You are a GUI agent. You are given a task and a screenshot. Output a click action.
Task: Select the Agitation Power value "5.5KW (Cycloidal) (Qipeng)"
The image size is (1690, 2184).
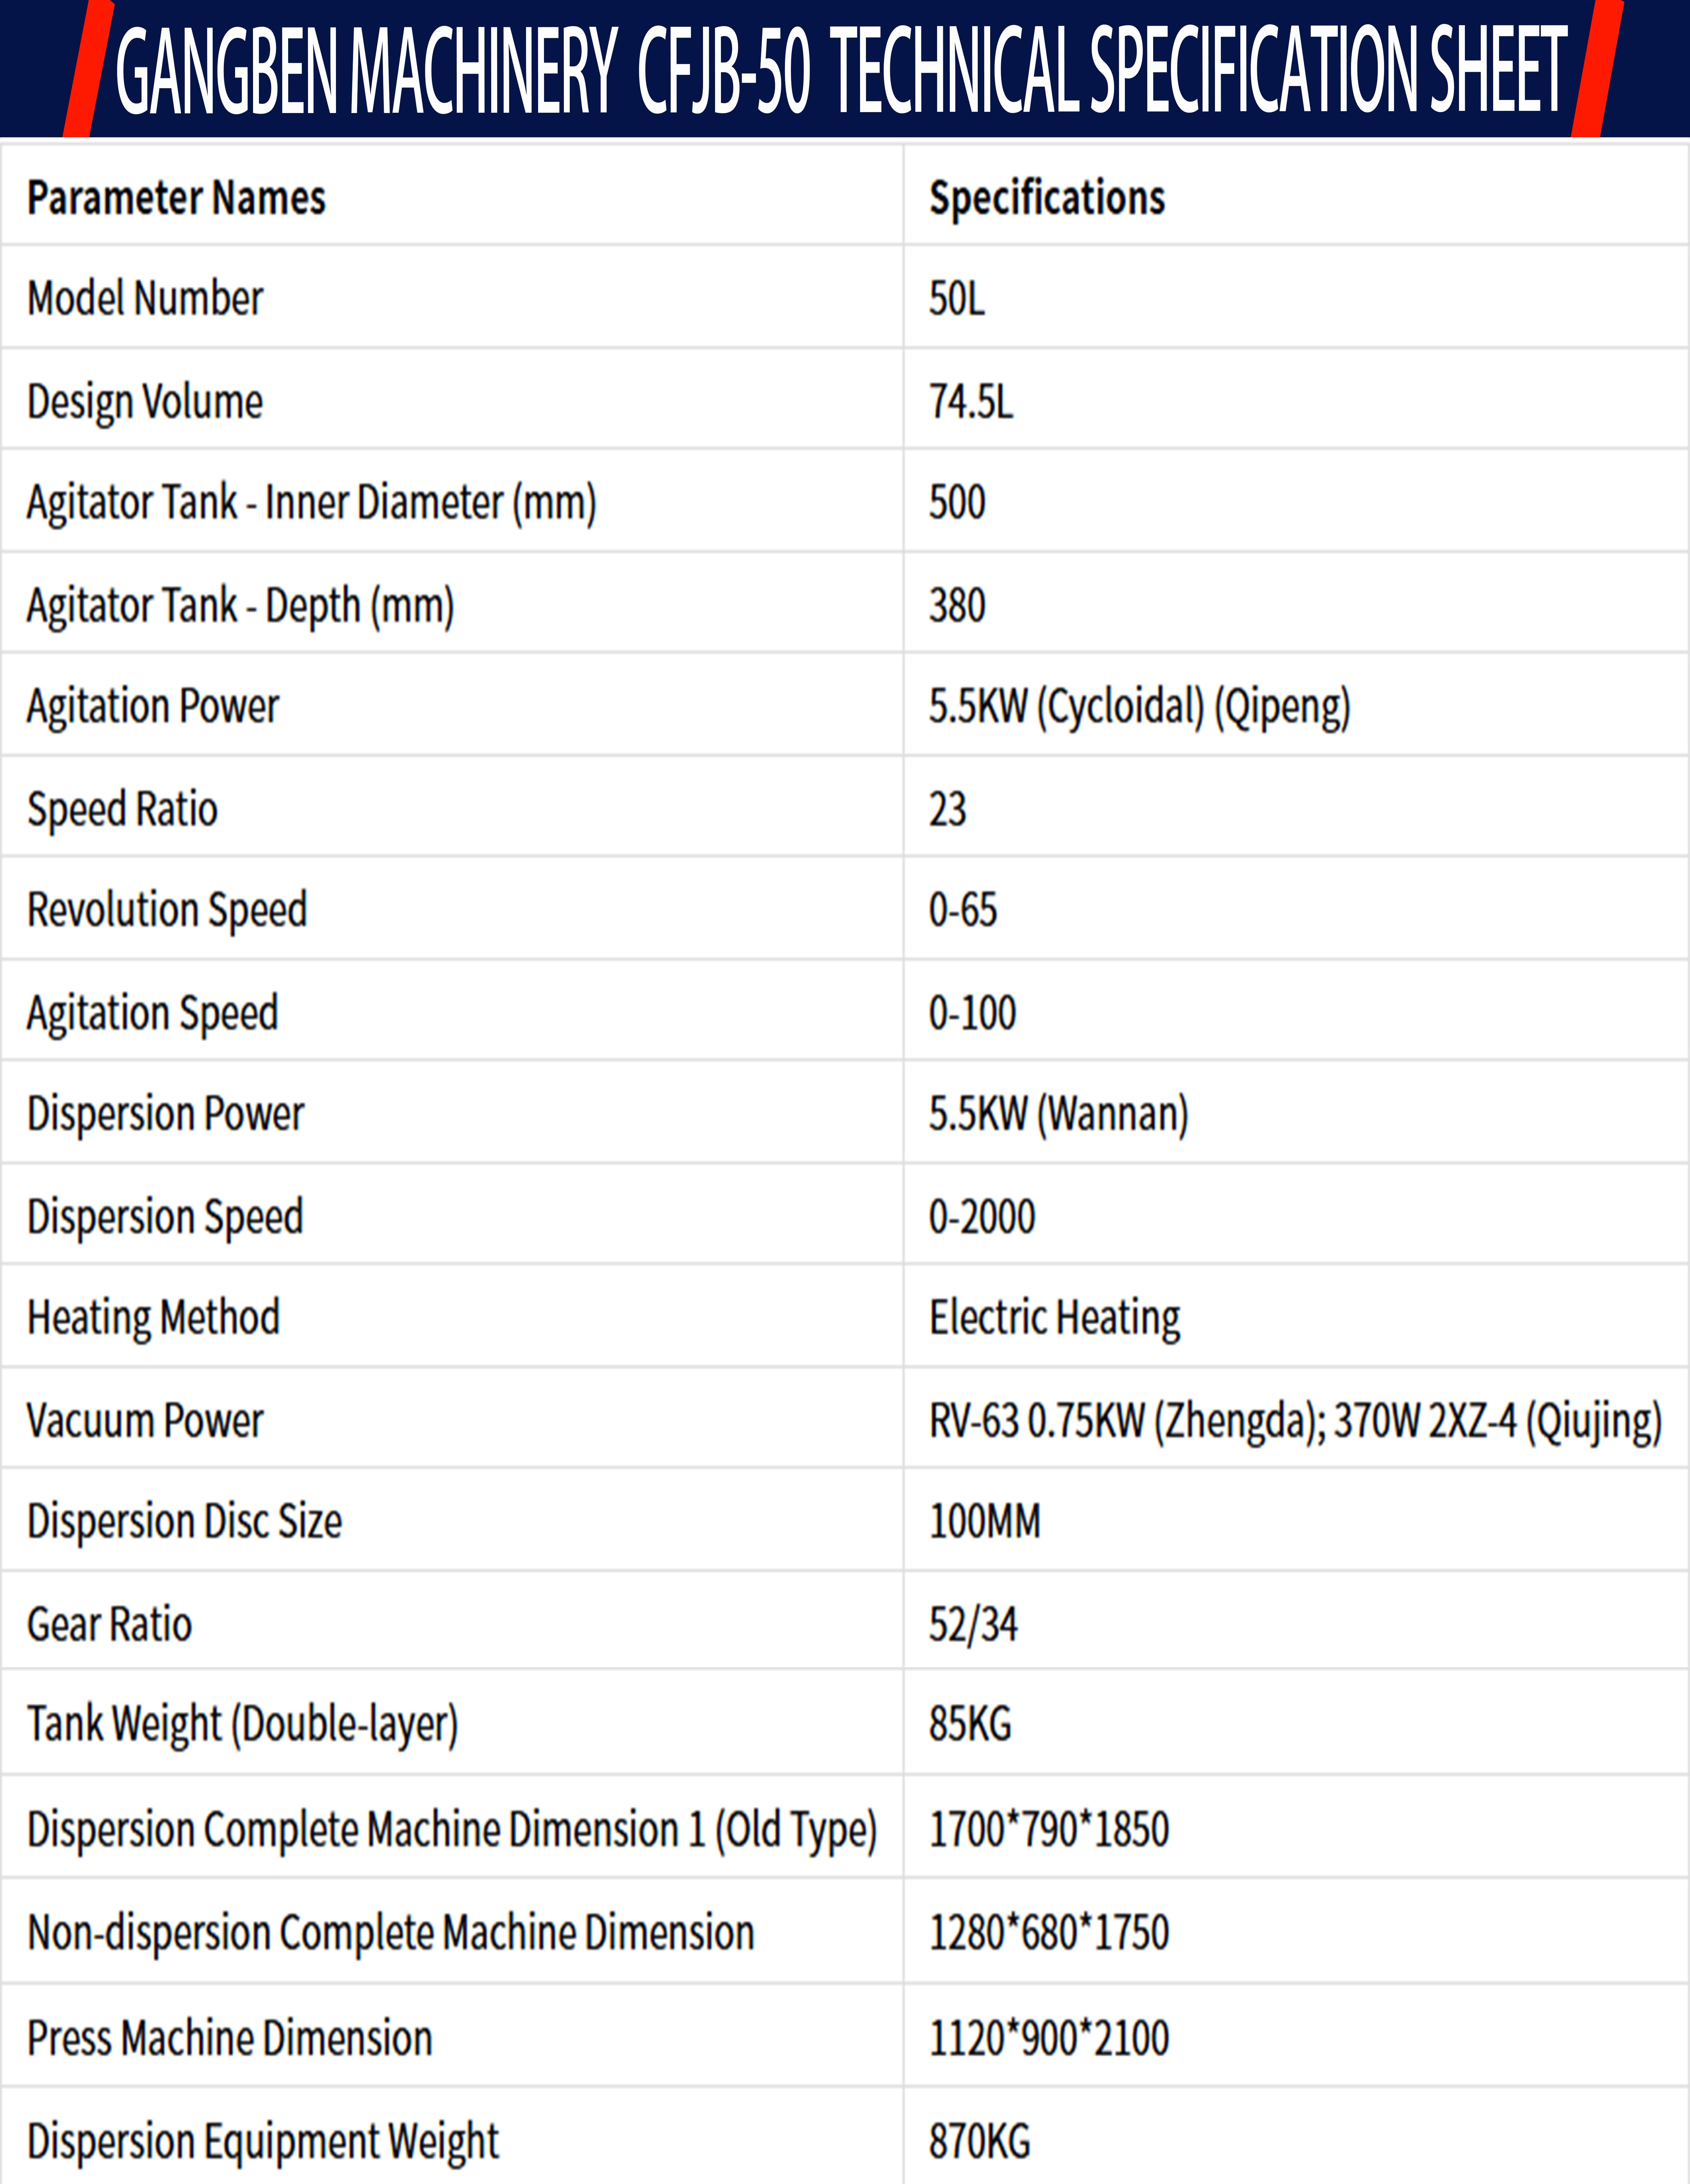(x=1139, y=706)
